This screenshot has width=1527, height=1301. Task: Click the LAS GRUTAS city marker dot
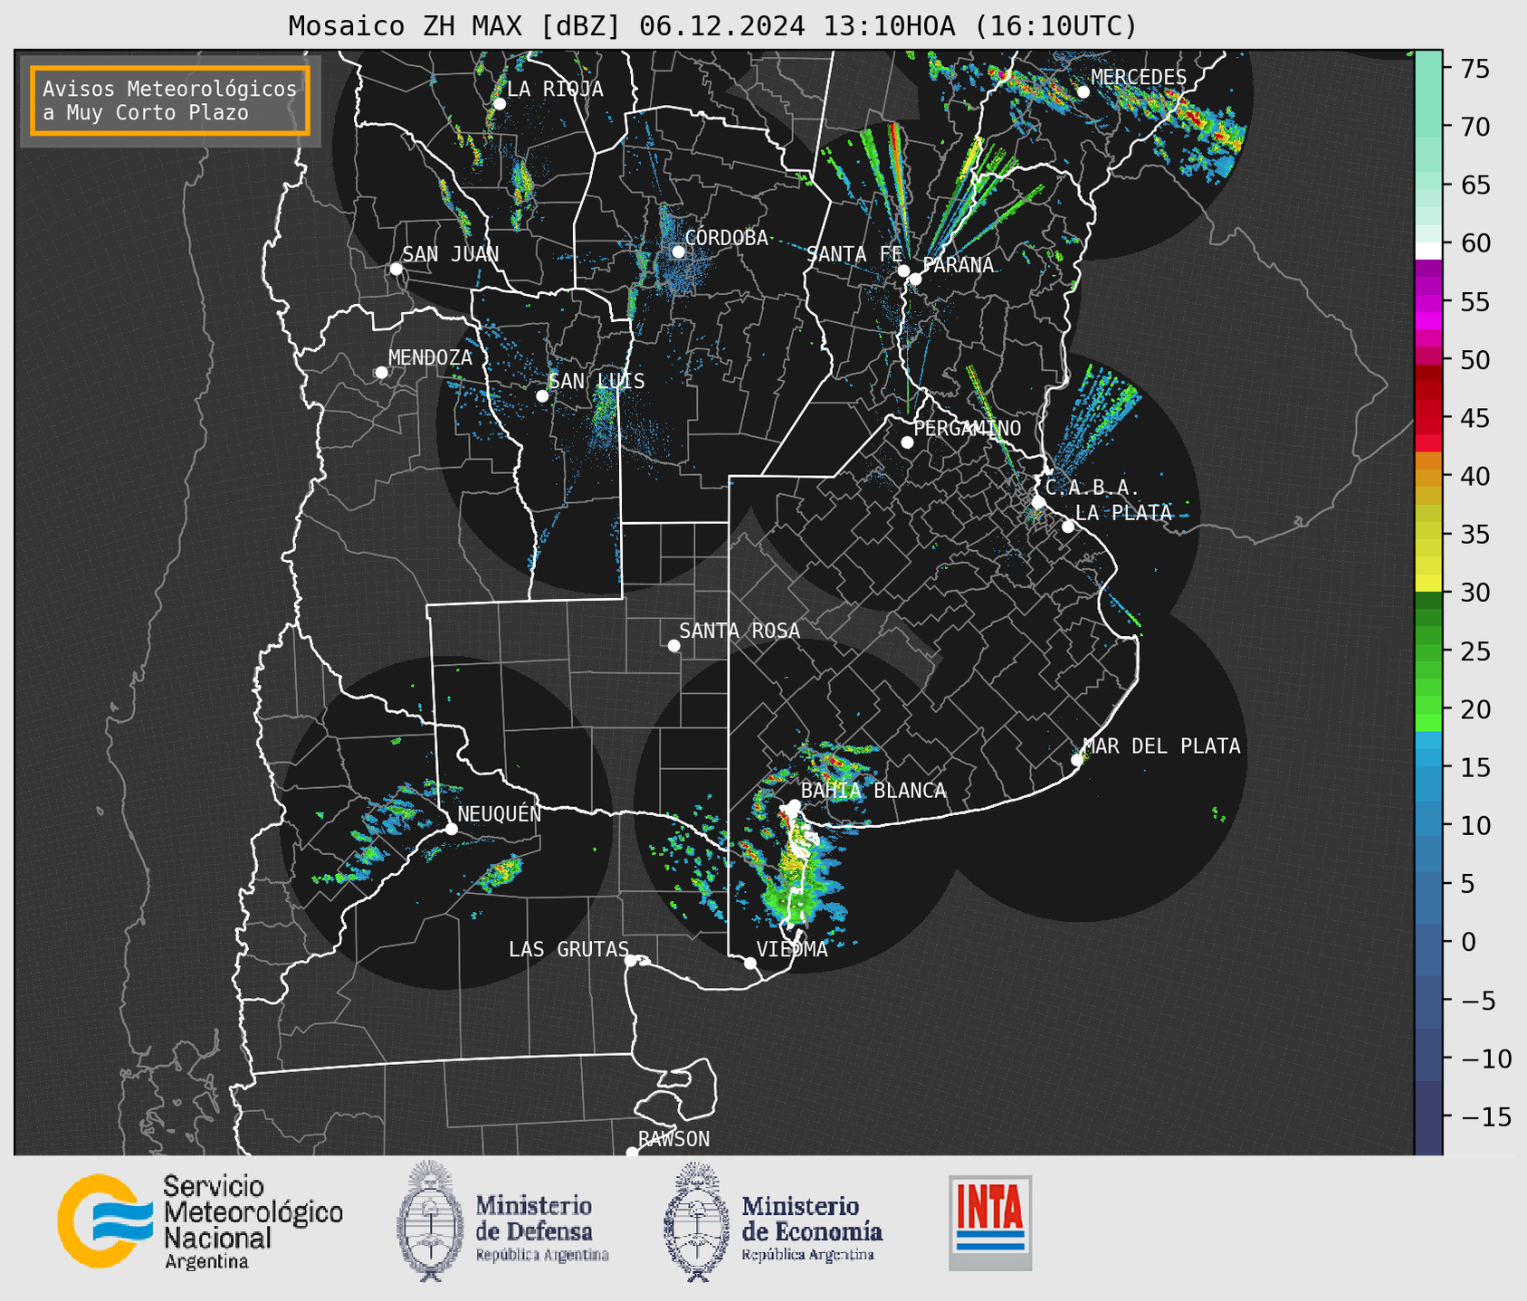tap(631, 961)
